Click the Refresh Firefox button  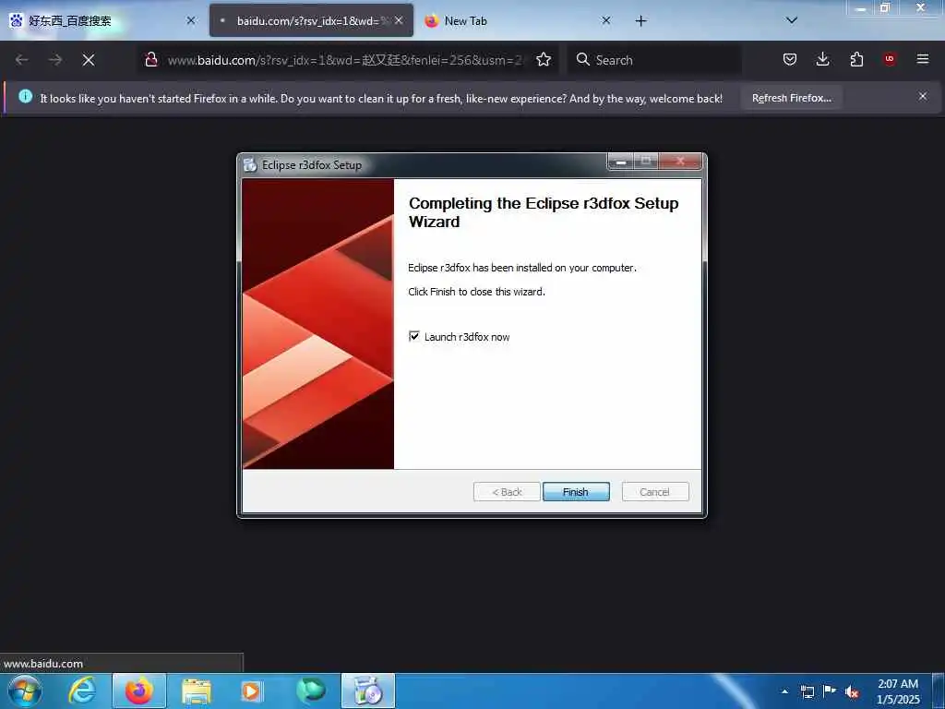[x=791, y=98]
